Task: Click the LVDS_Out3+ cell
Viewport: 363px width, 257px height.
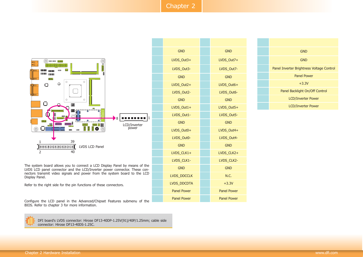Action: click(x=181, y=60)
